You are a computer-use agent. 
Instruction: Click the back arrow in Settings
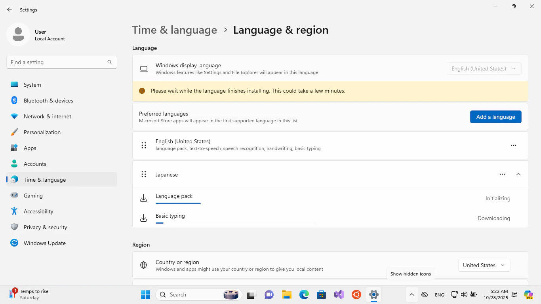(x=10, y=9)
